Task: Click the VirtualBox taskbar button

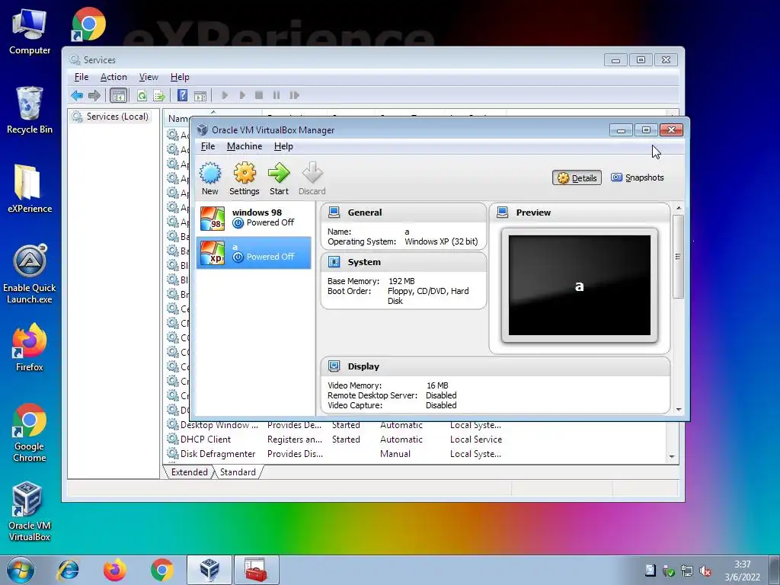Action: click(209, 570)
